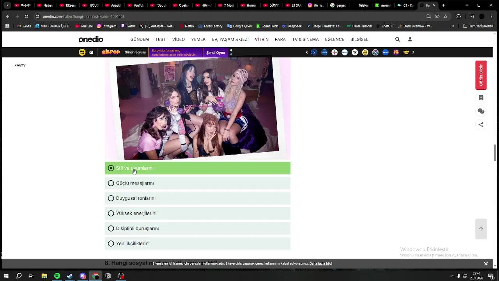Choose the 'Güçlü mesajlarını' answer

pos(197,183)
